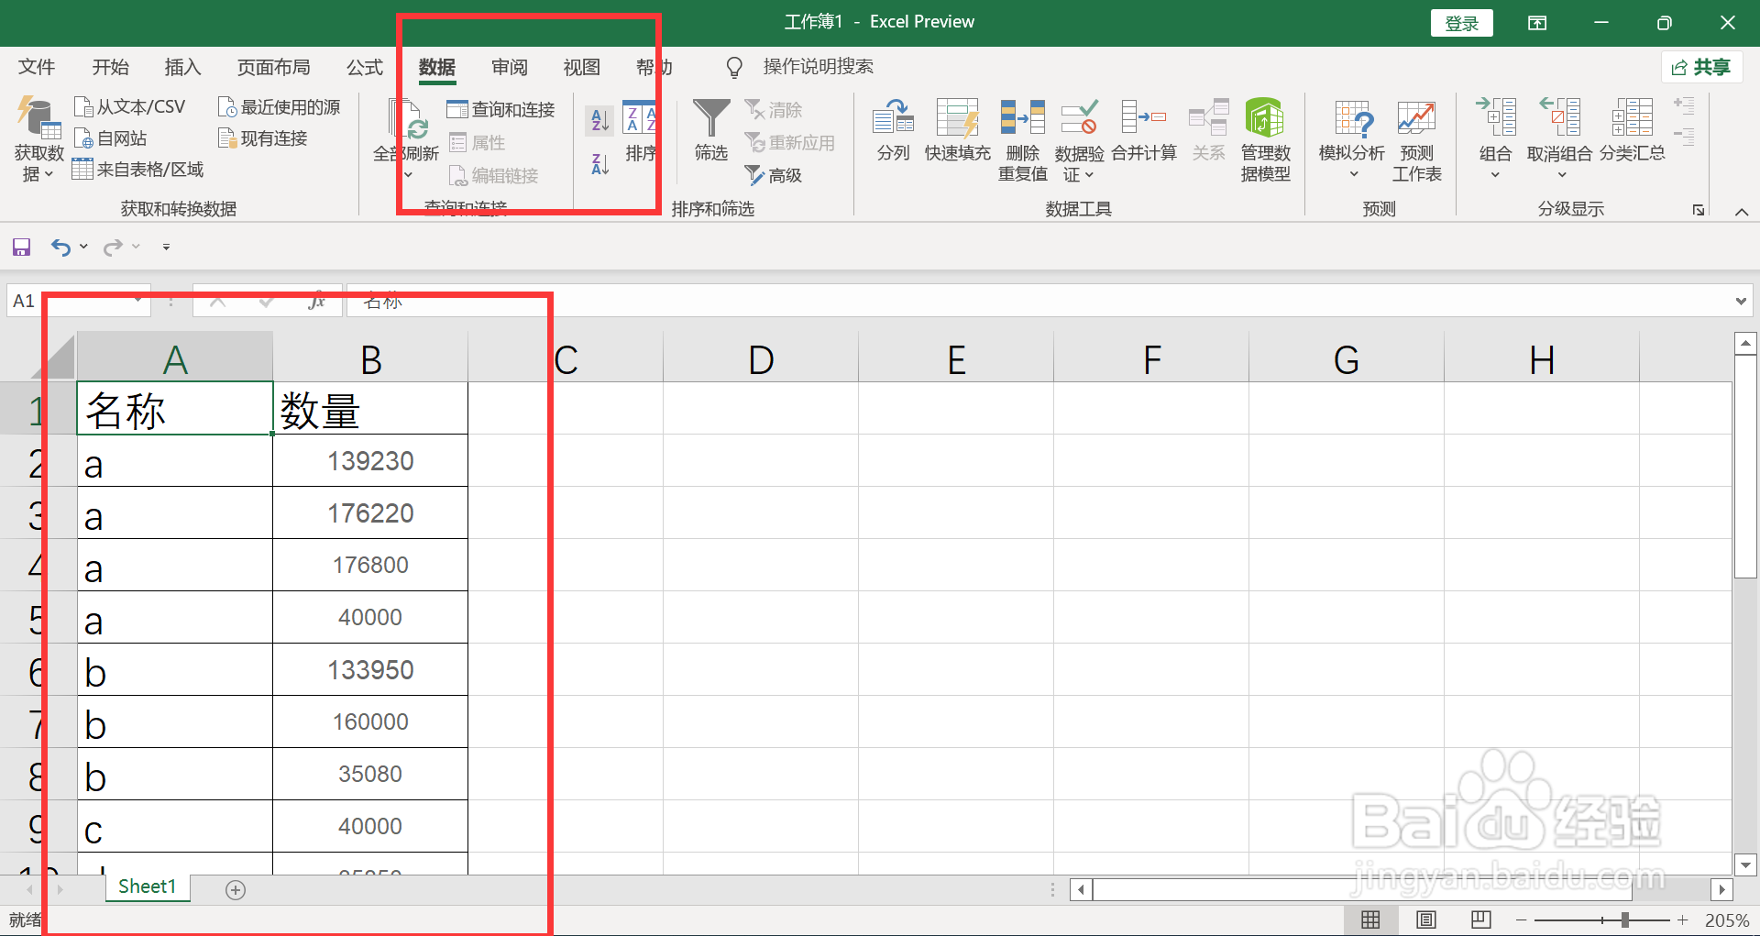Add a new sheet with plus button
The height and width of the screenshot is (936, 1760).
click(x=236, y=890)
